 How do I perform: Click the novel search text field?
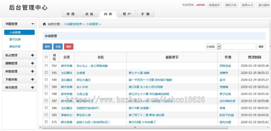coord(238,47)
